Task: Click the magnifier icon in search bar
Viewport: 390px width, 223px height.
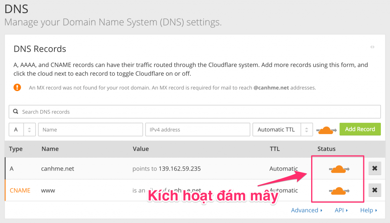Action: [x=16, y=112]
